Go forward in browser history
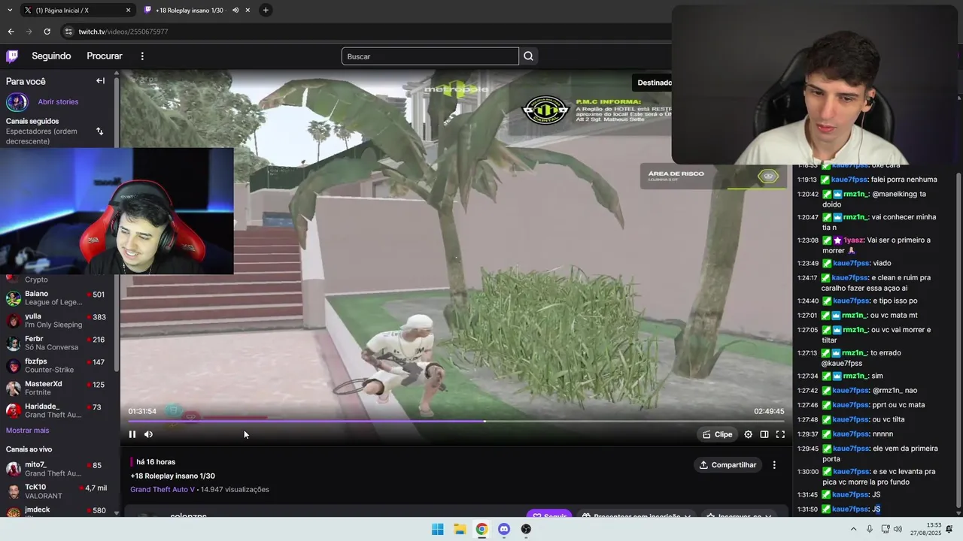Viewport: 963px width, 541px height. 29,32
